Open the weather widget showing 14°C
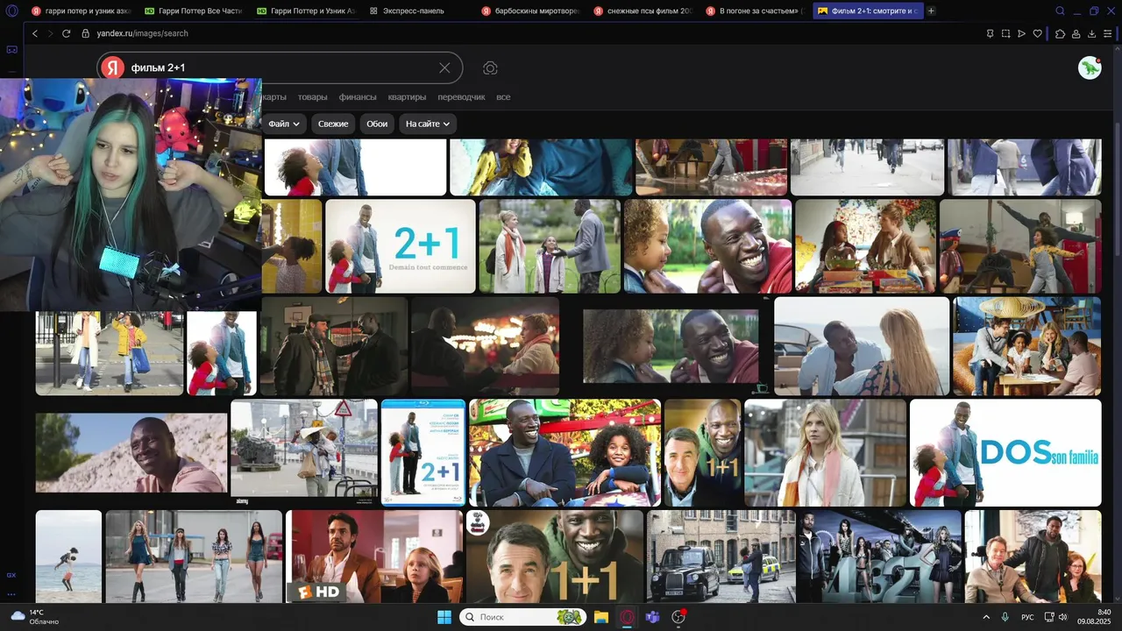 tap(33, 617)
